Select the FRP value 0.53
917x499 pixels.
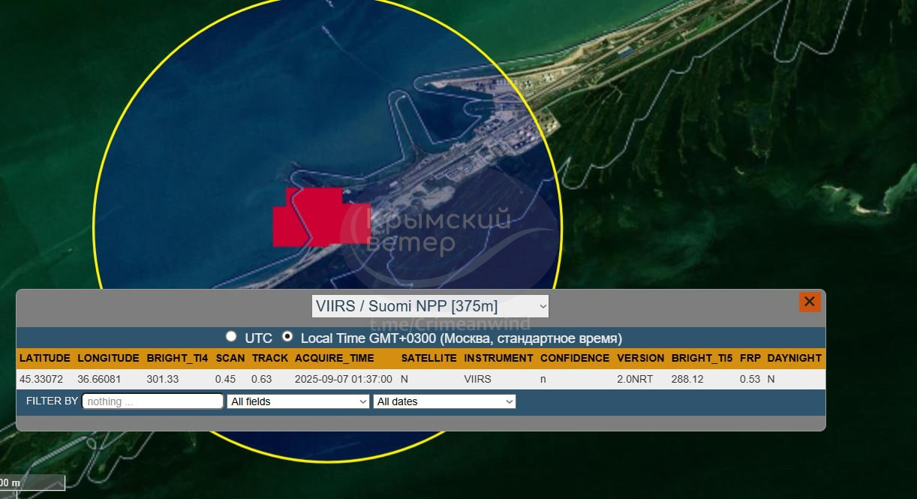pyautogui.click(x=750, y=379)
